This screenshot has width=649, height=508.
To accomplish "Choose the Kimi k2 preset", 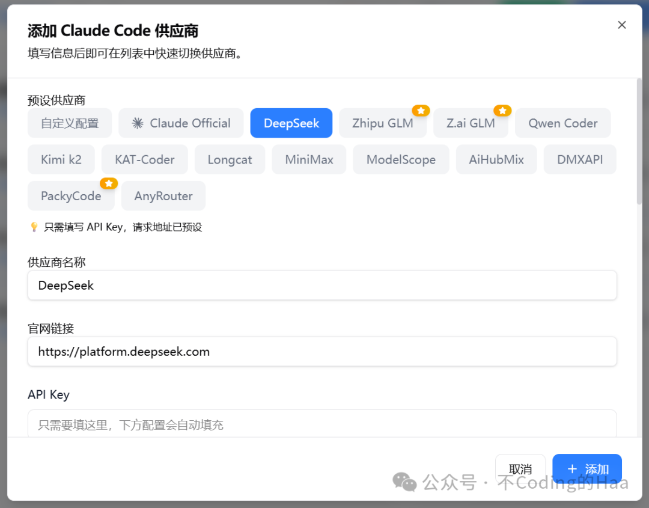I will point(61,159).
